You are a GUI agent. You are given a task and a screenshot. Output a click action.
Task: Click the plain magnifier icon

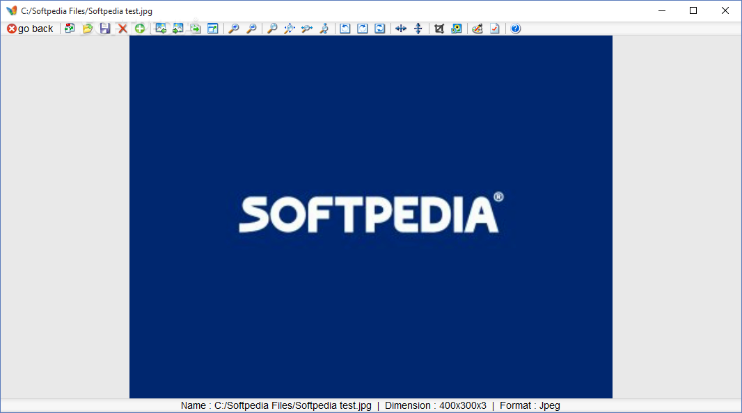[272, 29]
